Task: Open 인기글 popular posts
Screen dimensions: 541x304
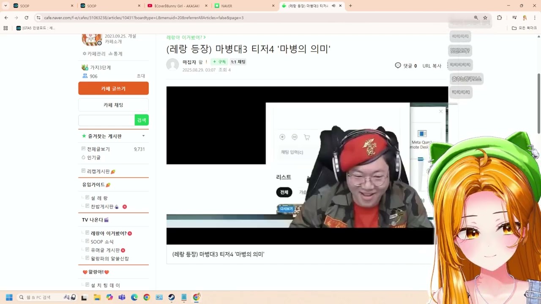Action: pyautogui.click(x=94, y=157)
